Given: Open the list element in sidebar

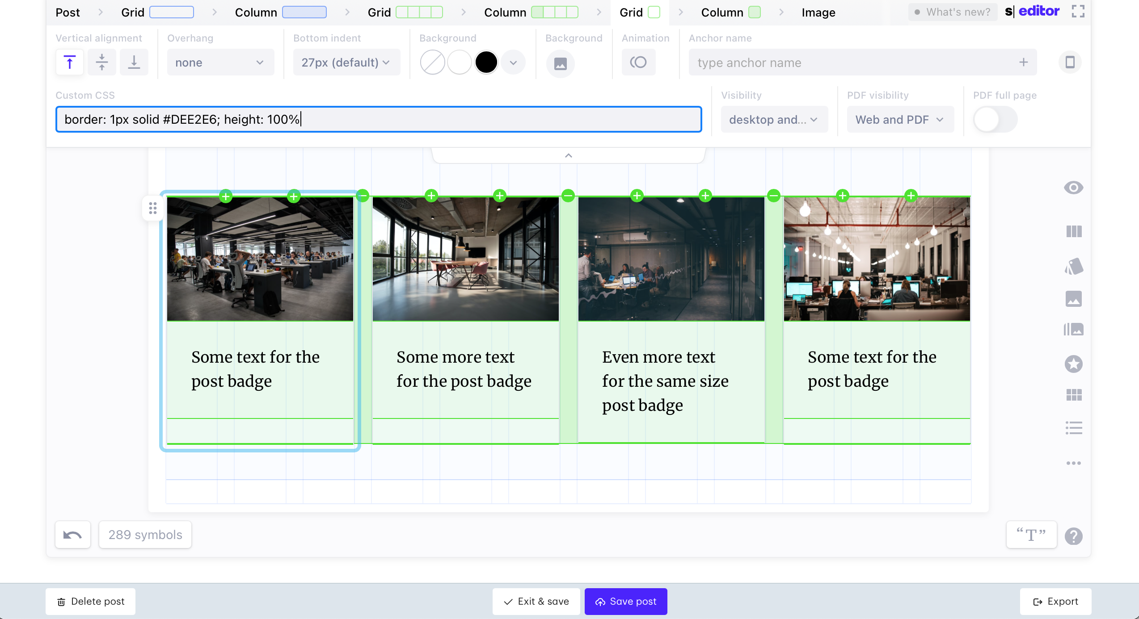Looking at the screenshot, I should tap(1073, 428).
